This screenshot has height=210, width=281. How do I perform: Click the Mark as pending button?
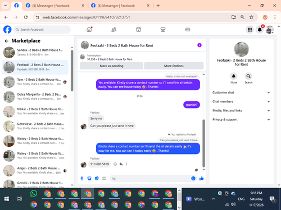tap(111, 66)
